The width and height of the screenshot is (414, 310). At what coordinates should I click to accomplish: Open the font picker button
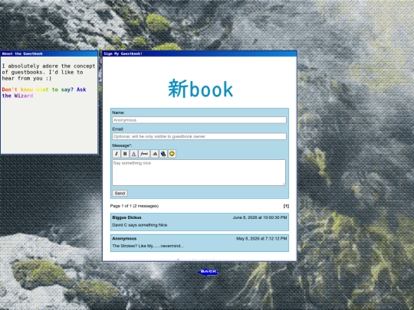(x=144, y=154)
